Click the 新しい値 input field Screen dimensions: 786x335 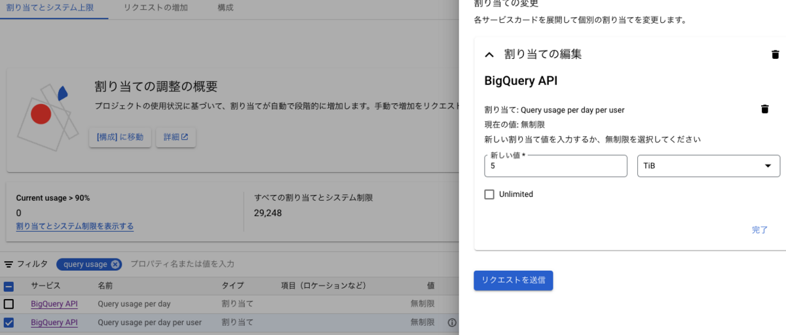click(x=555, y=166)
